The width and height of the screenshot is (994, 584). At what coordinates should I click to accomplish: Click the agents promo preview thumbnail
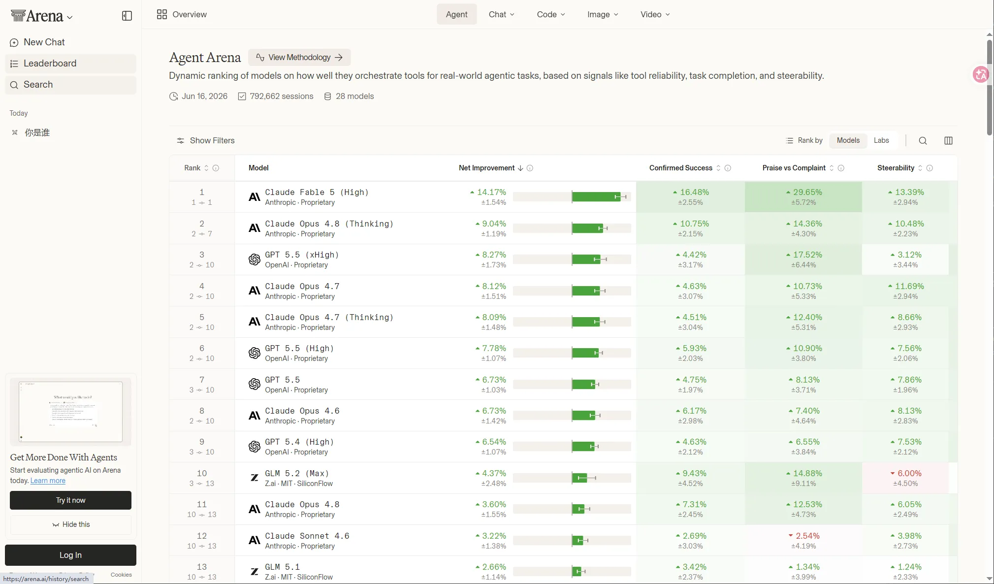pyautogui.click(x=70, y=412)
